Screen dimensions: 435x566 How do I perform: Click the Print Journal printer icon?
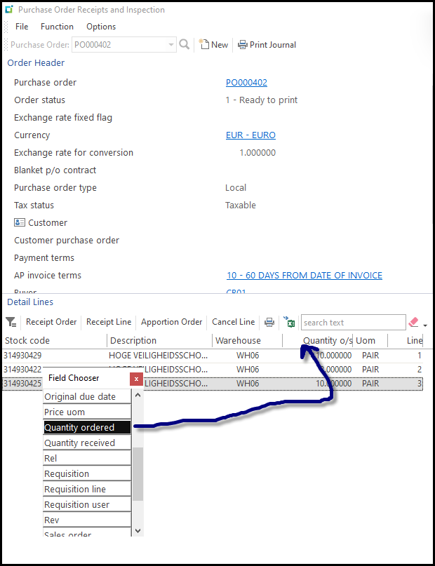coord(243,45)
